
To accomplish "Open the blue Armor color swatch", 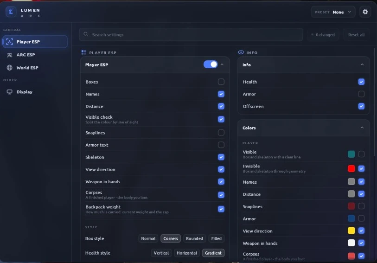I will [351, 218].
